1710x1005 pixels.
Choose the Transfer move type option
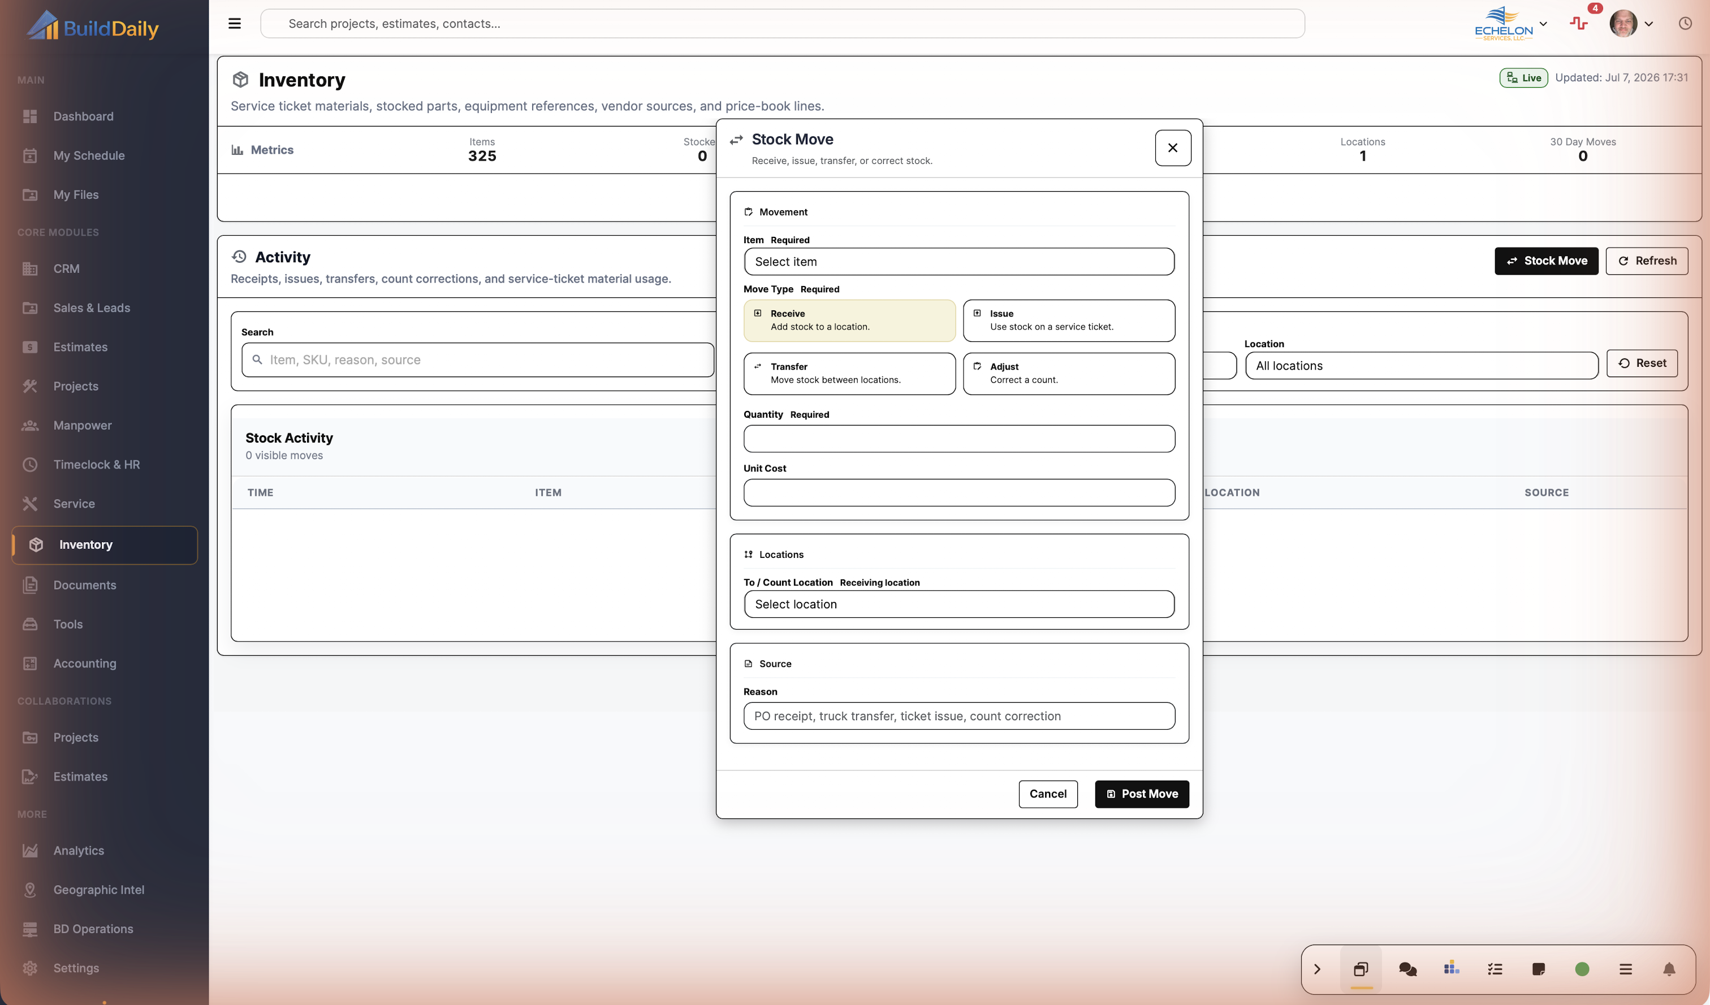(849, 374)
